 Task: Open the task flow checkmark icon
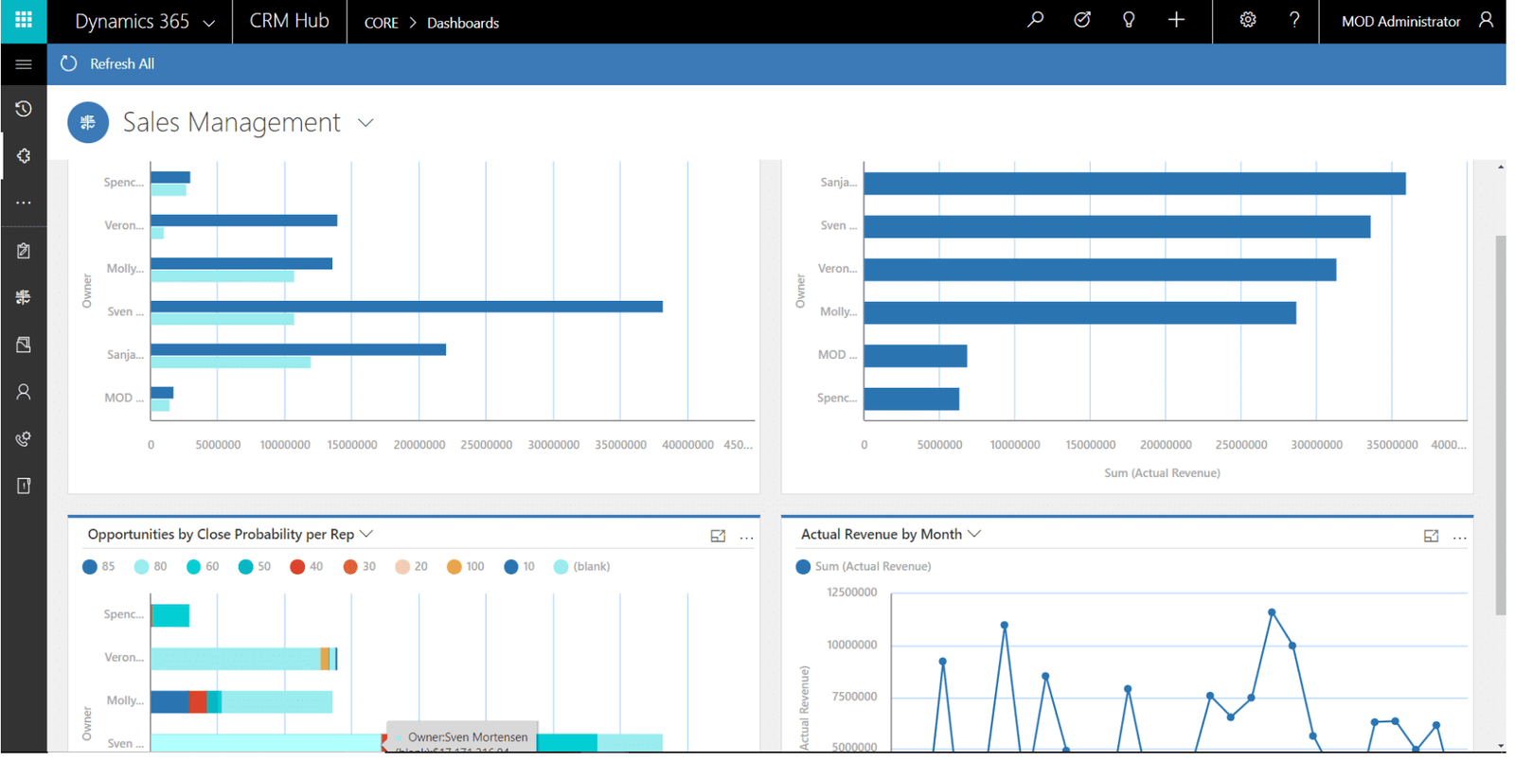point(1081,20)
